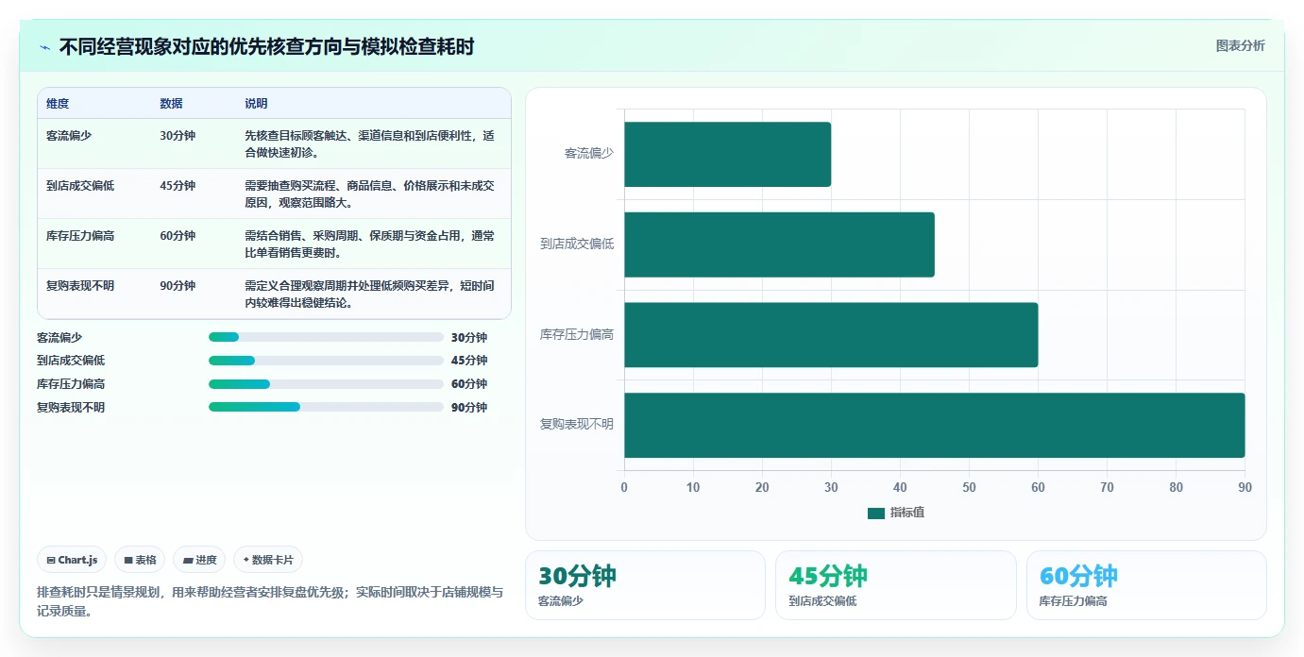The image size is (1304, 657).
Task: Click the description starting 需要抽查购买流程
Action: tap(369, 194)
